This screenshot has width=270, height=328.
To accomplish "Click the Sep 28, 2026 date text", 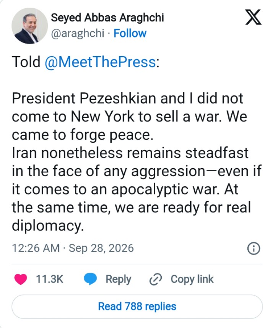I will pos(101,248).
